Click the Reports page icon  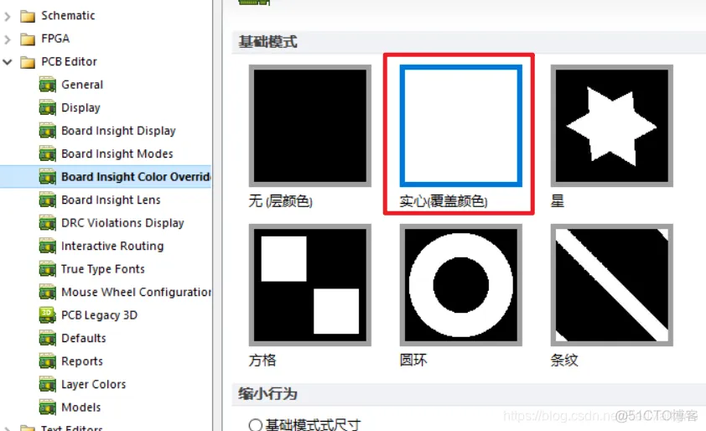click(x=48, y=361)
